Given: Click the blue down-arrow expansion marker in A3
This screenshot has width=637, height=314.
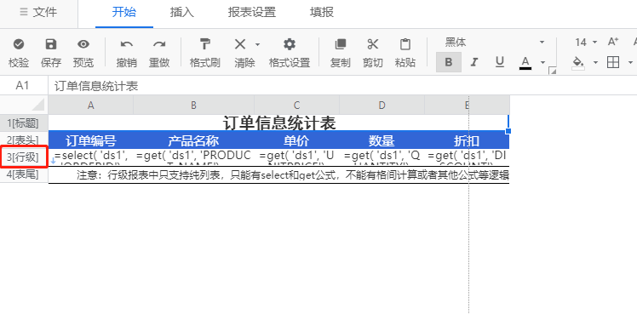Looking at the screenshot, I should pos(53,161).
